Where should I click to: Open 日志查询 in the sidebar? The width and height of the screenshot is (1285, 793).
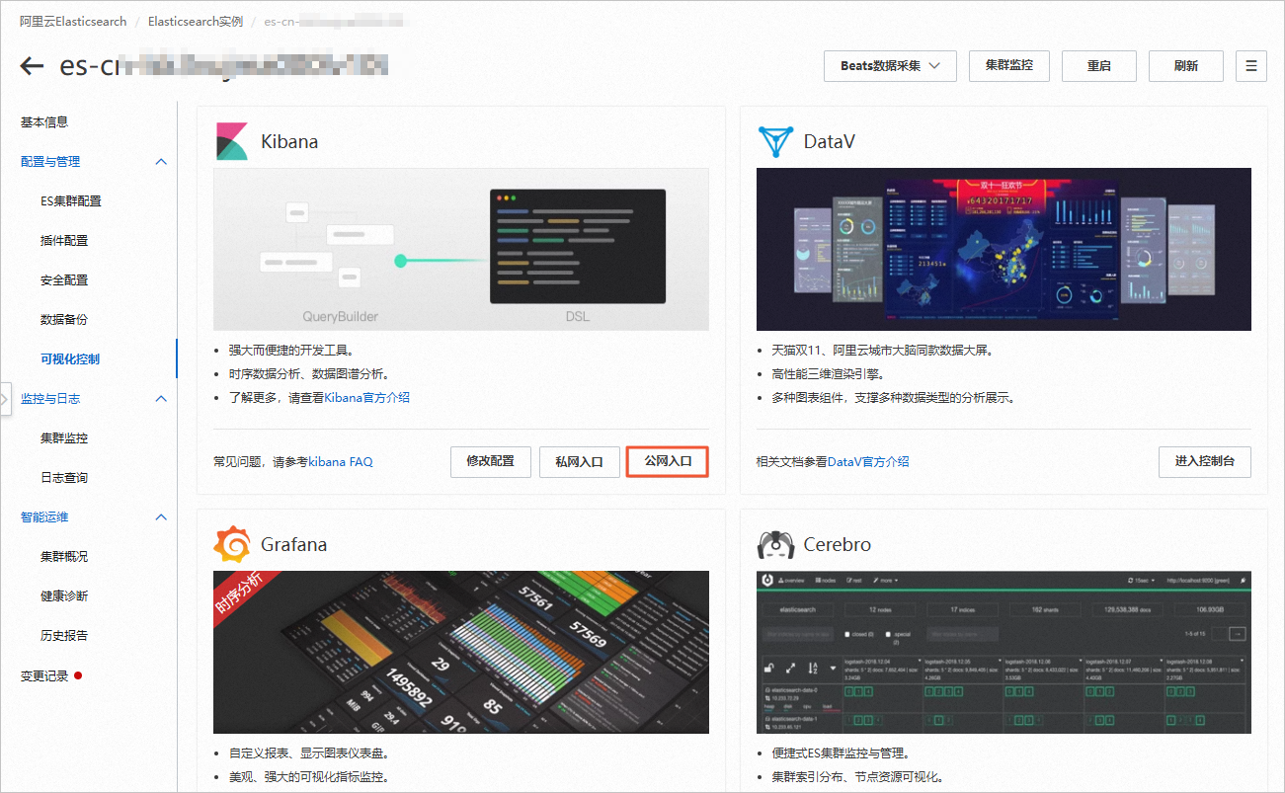point(64,478)
